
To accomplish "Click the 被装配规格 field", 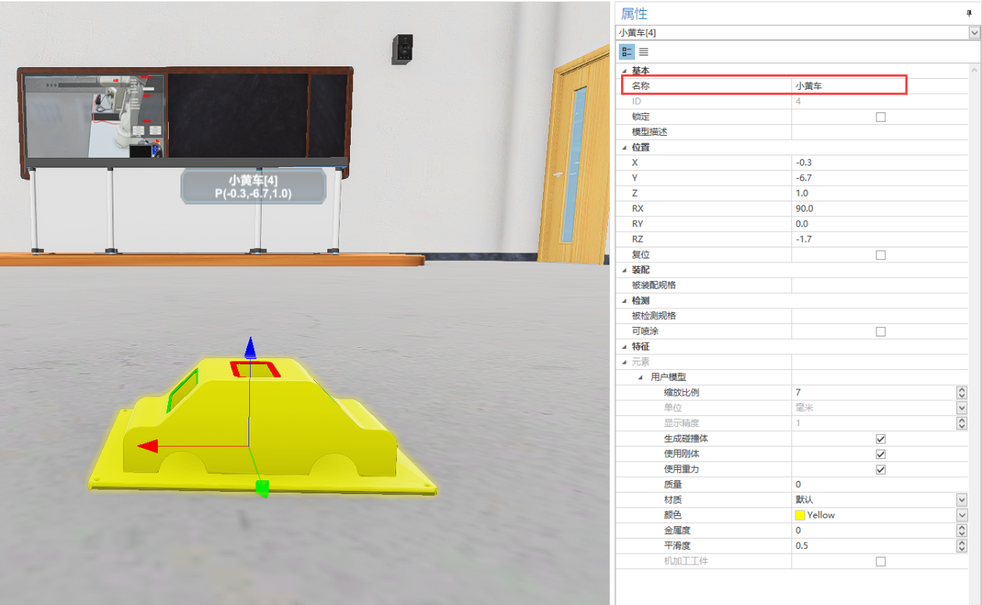I will [x=880, y=285].
